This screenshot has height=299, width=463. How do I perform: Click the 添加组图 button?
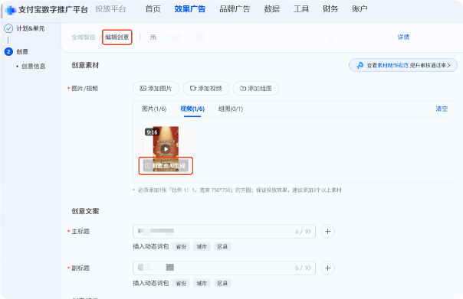[256, 89]
